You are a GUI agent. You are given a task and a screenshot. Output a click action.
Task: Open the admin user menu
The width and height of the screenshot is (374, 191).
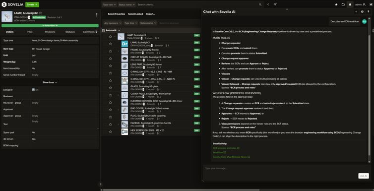coord(361,4)
